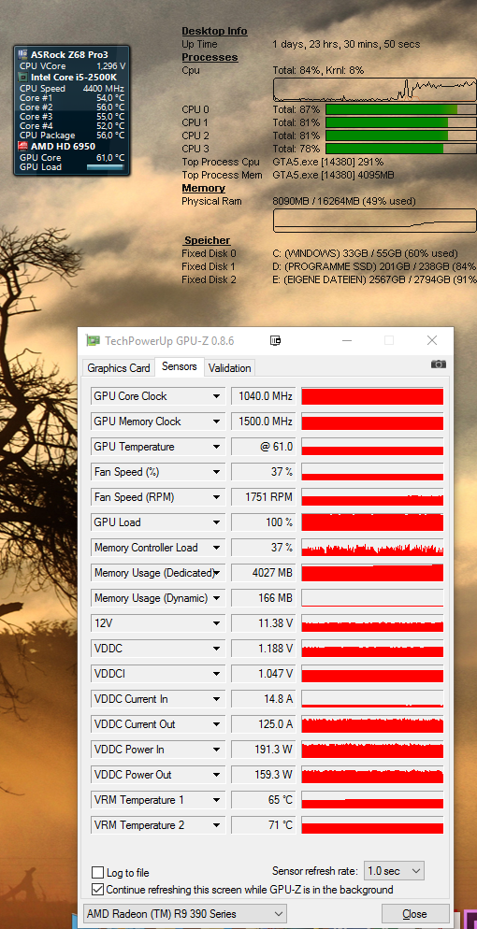477x929 pixels.
Task: Expand the VRM Temperature 1 dropdown
Action: coord(217,800)
